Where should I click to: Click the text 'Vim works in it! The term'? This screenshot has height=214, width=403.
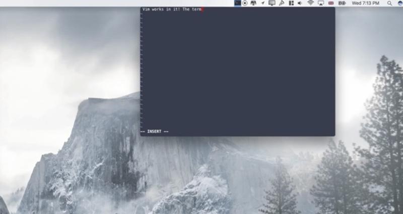point(172,9)
